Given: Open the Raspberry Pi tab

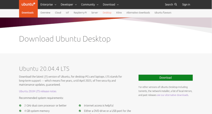Looking at the screenshot, I should click(80, 13).
